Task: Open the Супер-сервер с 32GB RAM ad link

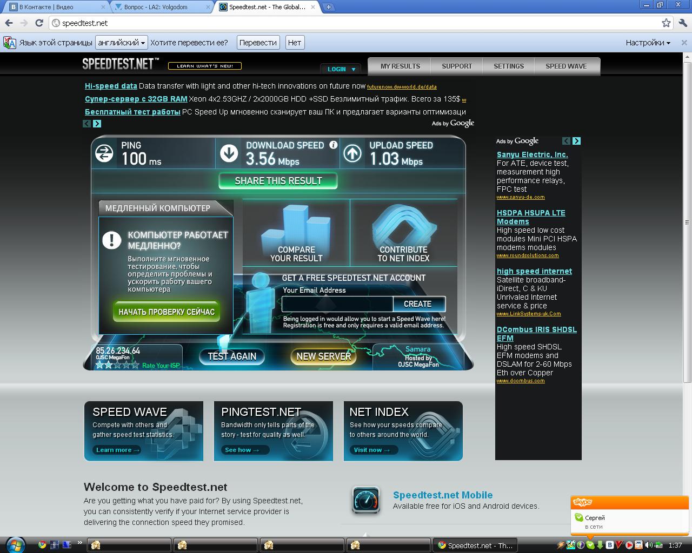Action: pyautogui.click(x=136, y=99)
